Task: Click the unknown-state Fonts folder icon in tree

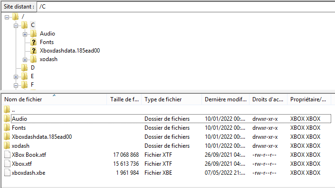Action: (x=33, y=42)
